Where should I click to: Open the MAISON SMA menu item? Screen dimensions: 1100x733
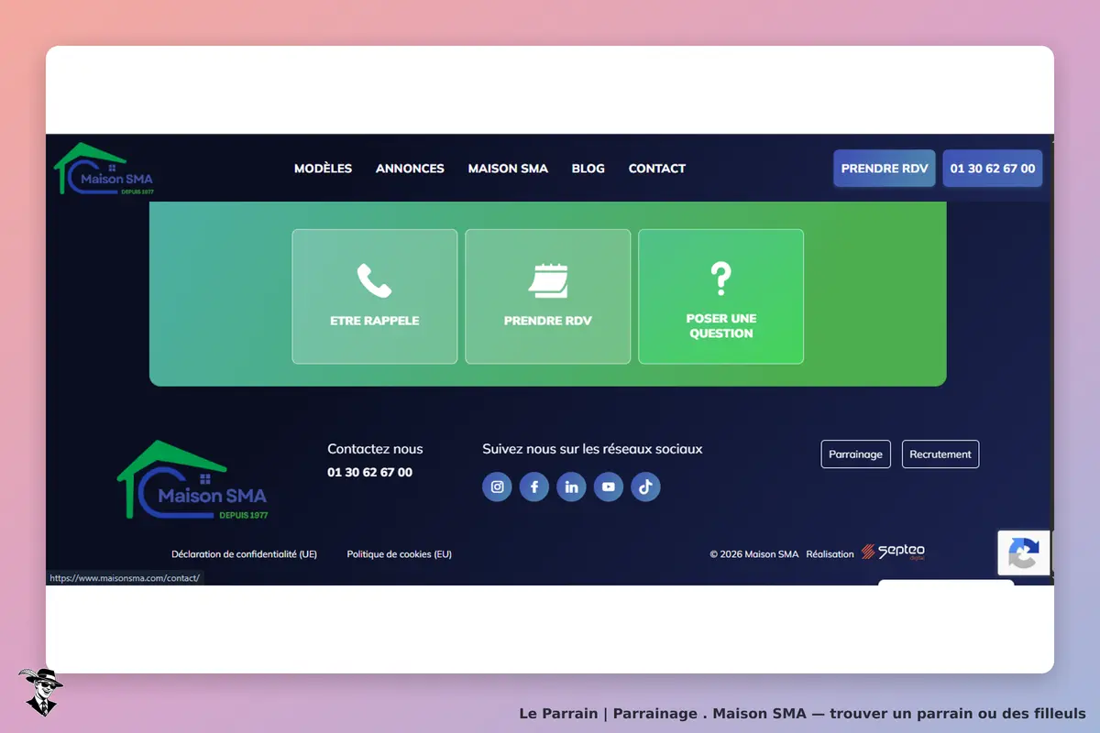click(508, 169)
